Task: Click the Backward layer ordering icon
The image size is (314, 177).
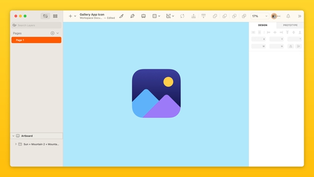Action: coord(204,16)
